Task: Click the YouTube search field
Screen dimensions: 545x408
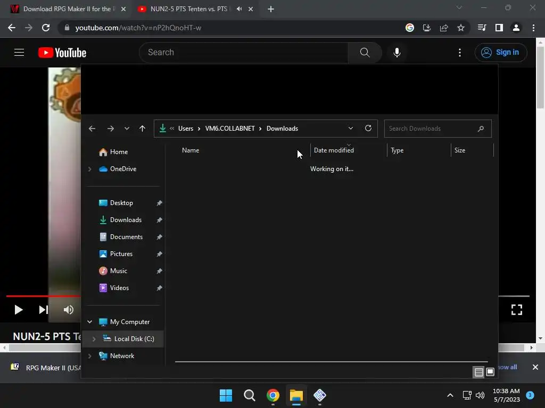Action: point(244,53)
